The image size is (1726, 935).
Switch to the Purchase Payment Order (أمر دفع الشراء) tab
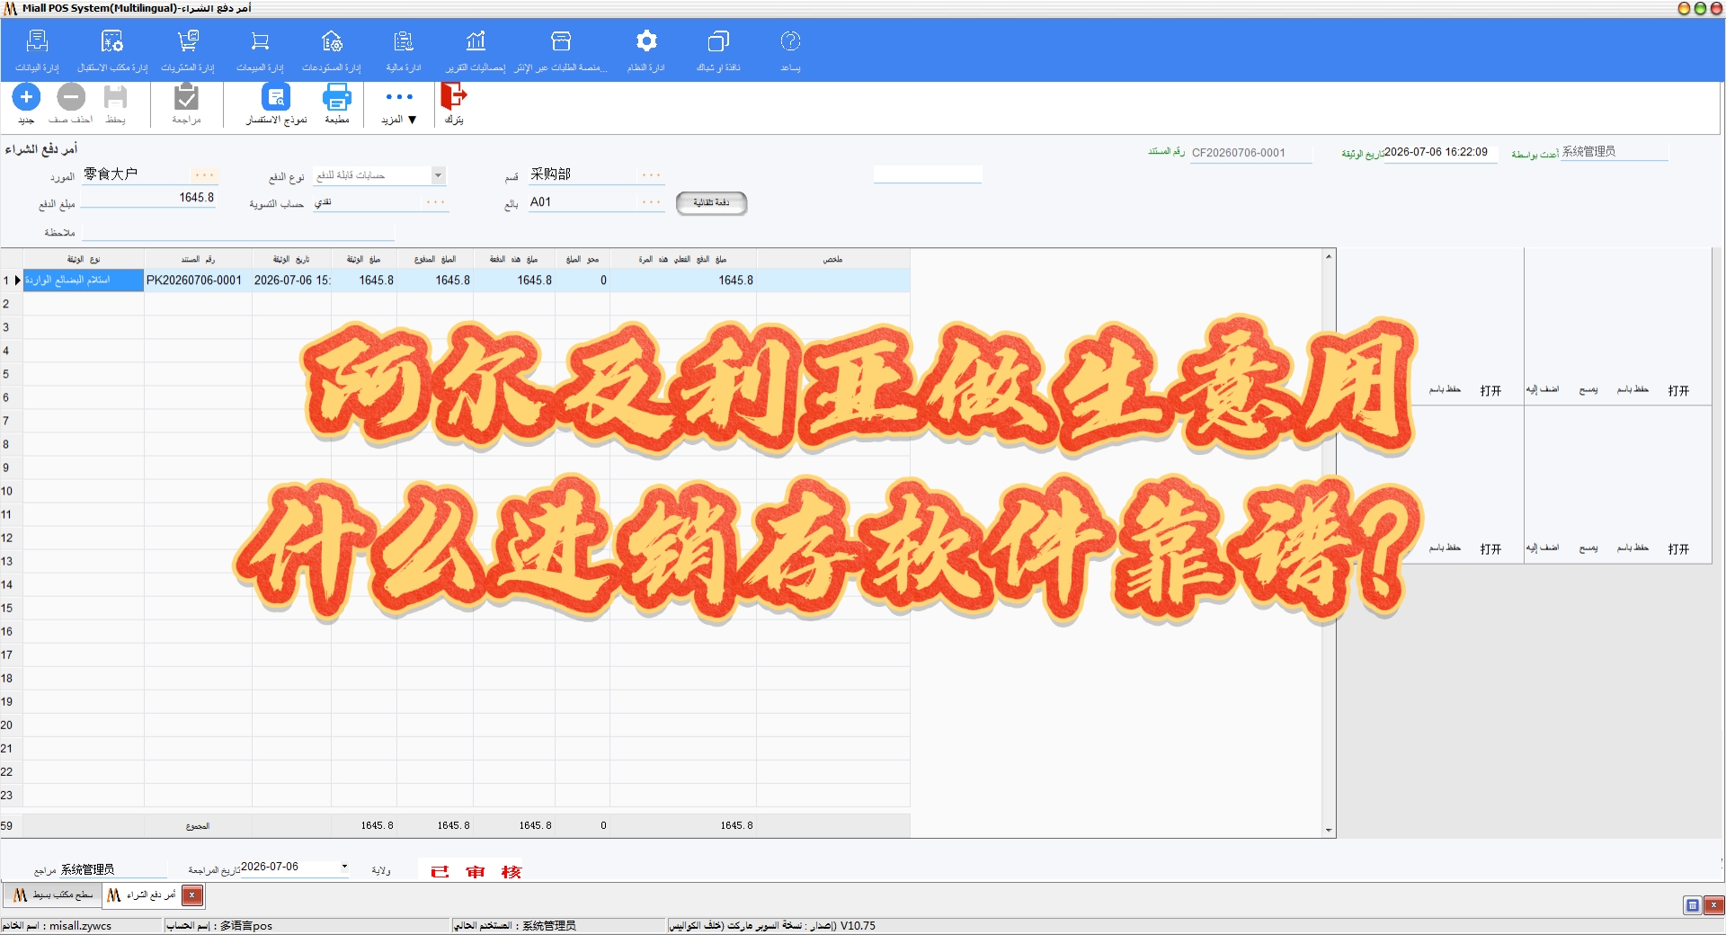click(x=141, y=895)
